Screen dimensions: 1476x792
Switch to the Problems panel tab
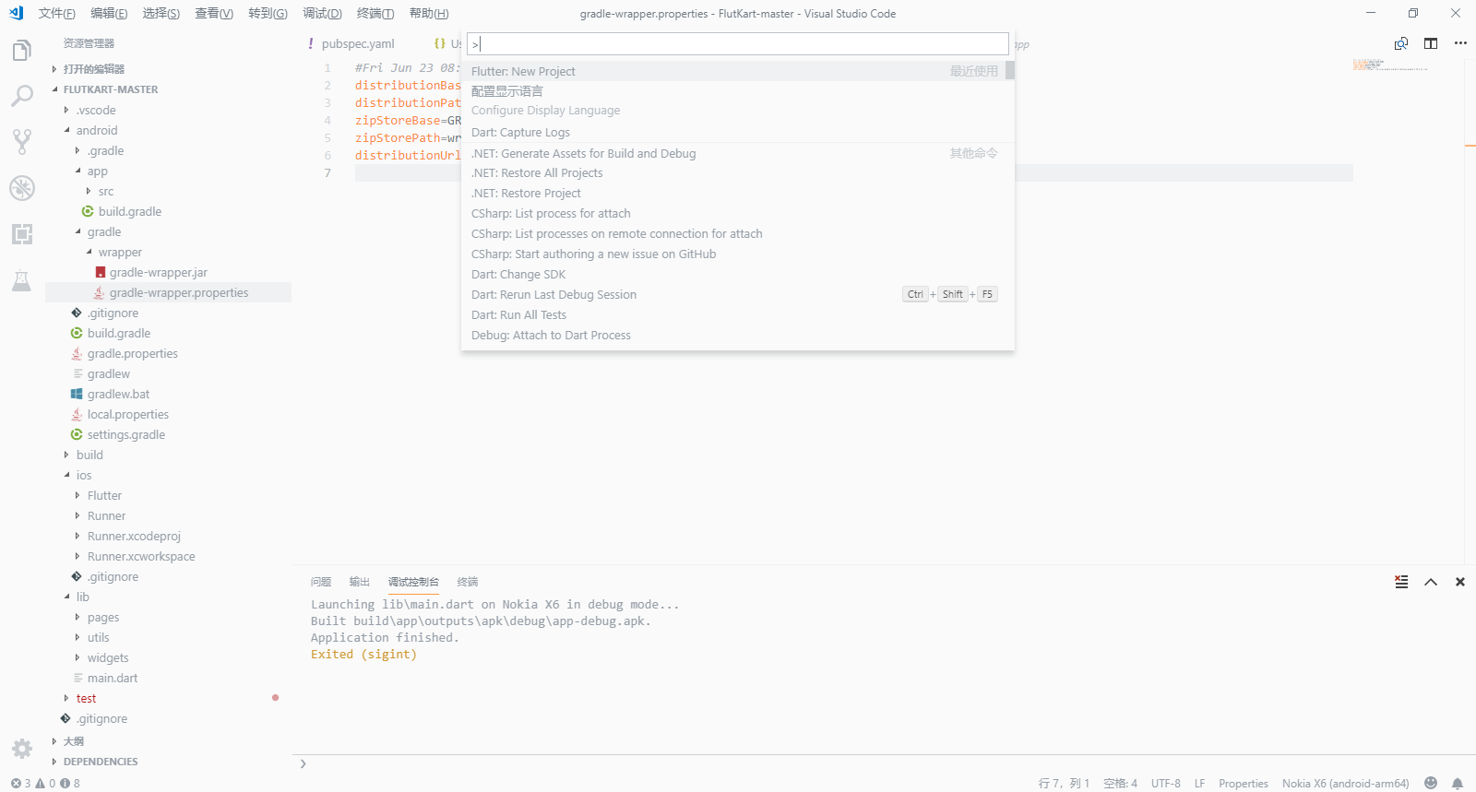[x=321, y=582]
